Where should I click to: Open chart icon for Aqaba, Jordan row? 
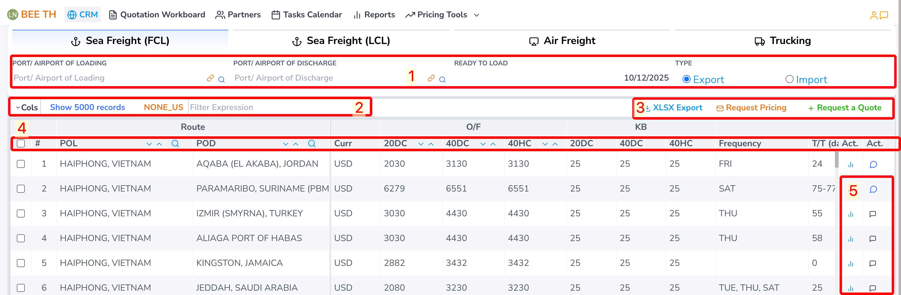851,164
